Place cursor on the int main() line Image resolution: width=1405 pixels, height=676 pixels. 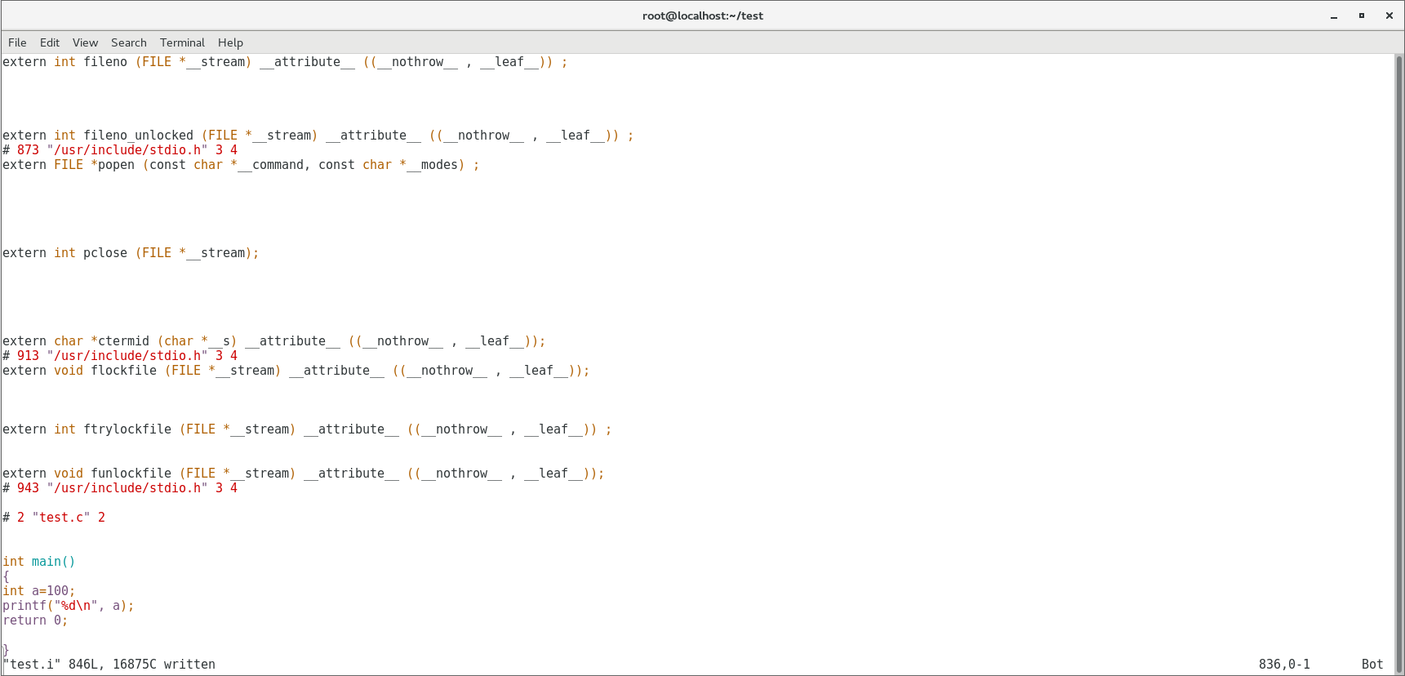pyautogui.click(x=39, y=562)
